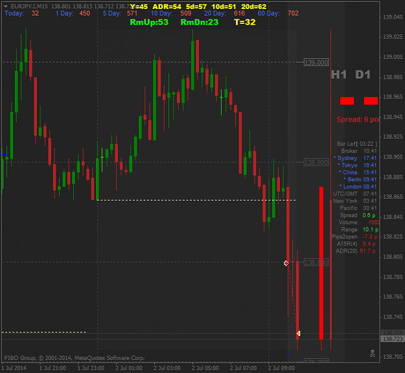Open the chart menu triangle beside EURJPY.I,M15

tap(6, 6)
